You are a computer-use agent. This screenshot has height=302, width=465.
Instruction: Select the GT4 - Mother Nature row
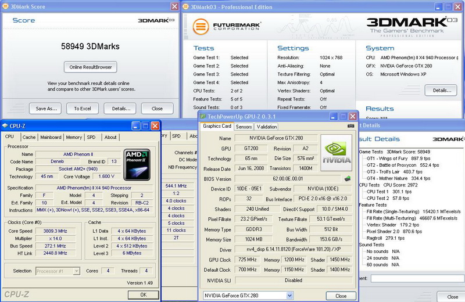point(398,178)
